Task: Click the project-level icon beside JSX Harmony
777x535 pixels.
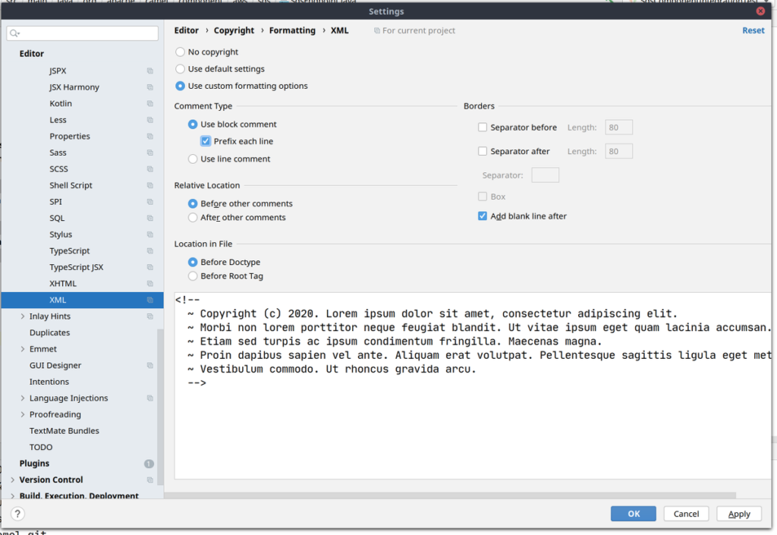Action: (x=150, y=87)
